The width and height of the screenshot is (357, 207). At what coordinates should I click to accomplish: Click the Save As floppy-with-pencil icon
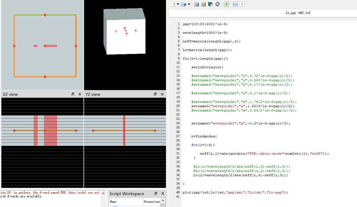pyautogui.click(x=204, y=4)
